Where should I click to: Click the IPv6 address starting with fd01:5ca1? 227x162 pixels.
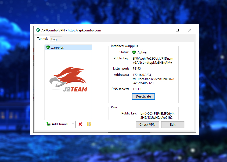tap(153, 81)
